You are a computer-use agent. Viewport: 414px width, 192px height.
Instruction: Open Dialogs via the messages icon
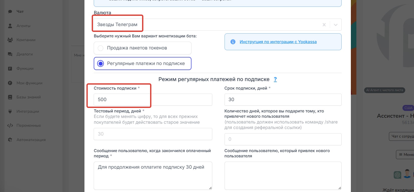[10, 54]
